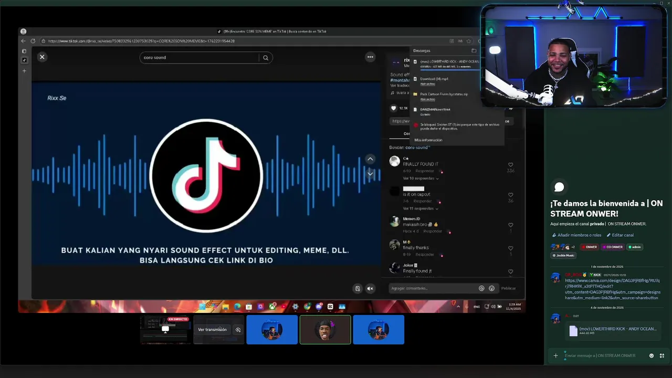Reply to the 'finally thanks' comment
672x378 pixels.
click(425, 255)
